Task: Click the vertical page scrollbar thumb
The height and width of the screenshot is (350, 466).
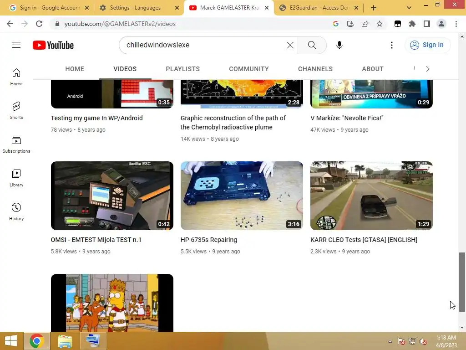Action: click(x=462, y=282)
